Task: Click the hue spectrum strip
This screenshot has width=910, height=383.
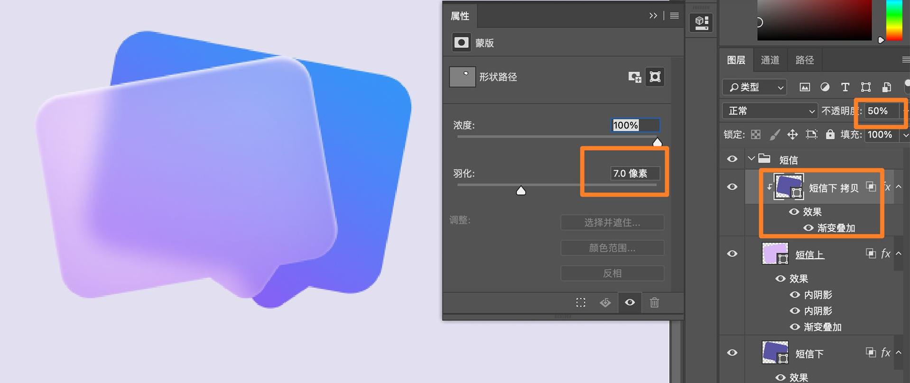Action: [894, 20]
